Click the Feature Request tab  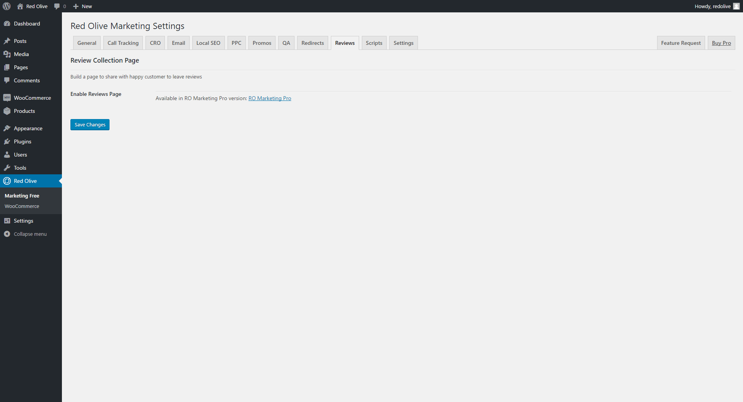coord(681,43)
